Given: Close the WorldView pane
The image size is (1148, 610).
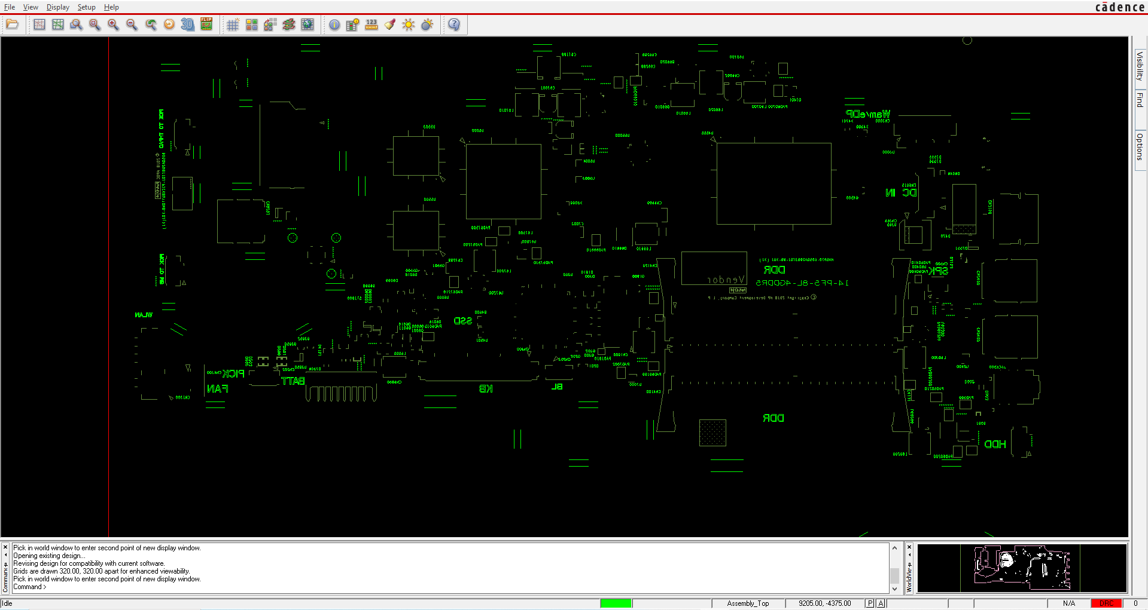Looking at the screenshot, I should 909,547.
